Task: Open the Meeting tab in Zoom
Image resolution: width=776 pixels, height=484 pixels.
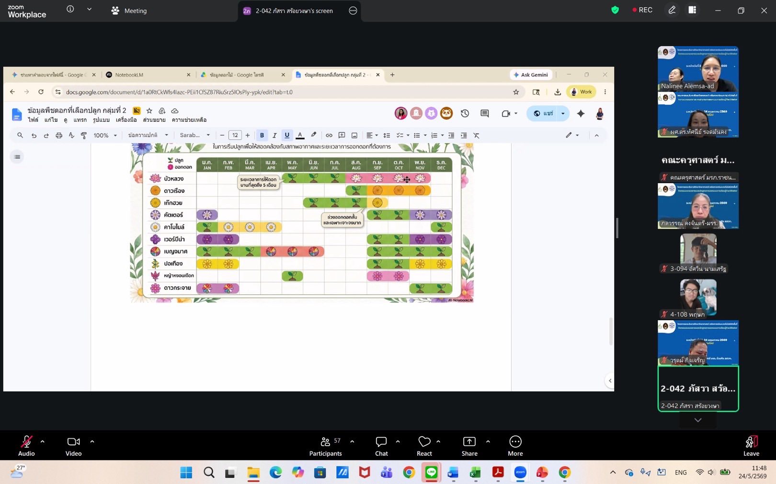Action: coord(129,11)
